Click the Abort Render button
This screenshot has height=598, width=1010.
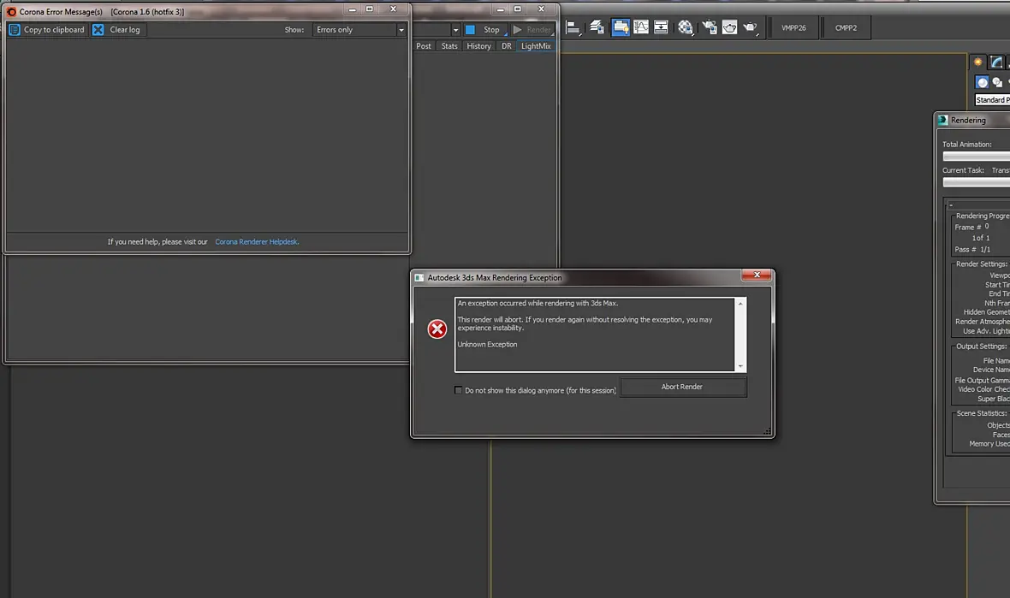(683, 387)
